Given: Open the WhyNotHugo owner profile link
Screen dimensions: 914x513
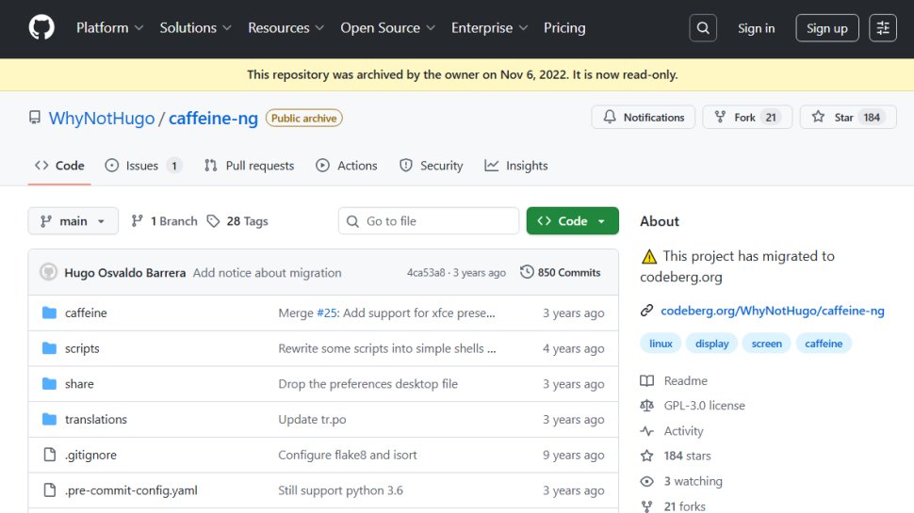Looking at the screenshot, I should [102, 119].
